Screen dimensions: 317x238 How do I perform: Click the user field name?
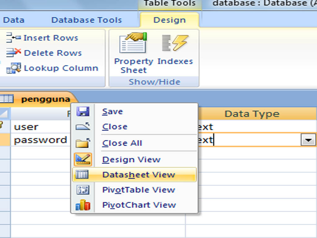click(x=26, y=126)
